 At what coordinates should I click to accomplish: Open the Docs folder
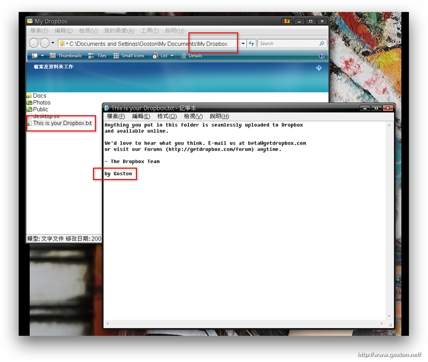pyautogui.click(x=39, y=96)
